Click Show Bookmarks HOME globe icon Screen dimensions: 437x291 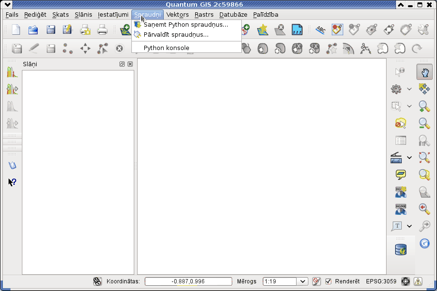pos(400,209)
